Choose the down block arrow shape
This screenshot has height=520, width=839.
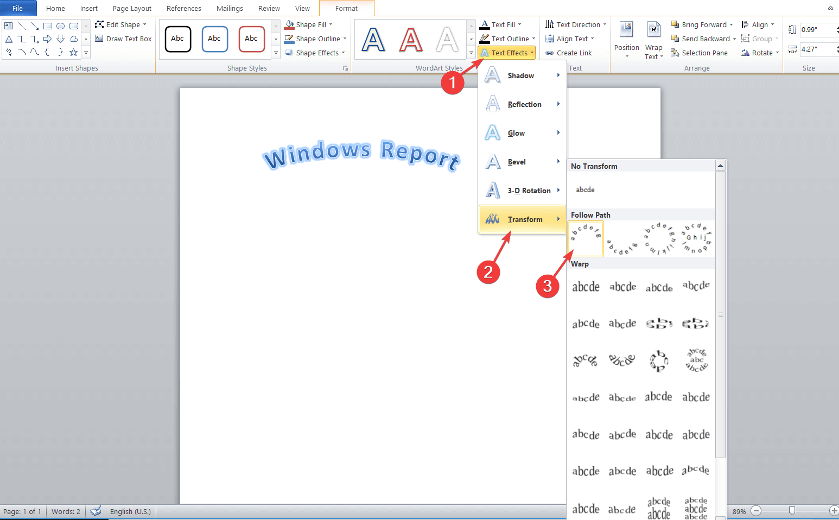(61, 39)
